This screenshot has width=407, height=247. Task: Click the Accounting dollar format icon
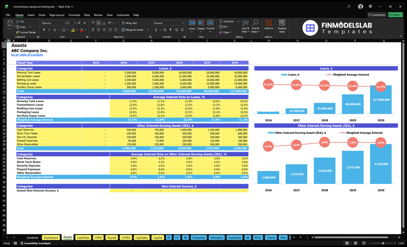coord(156,30)
